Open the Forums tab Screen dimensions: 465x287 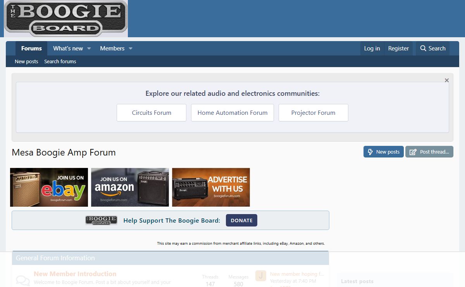(x=31, y=48)
